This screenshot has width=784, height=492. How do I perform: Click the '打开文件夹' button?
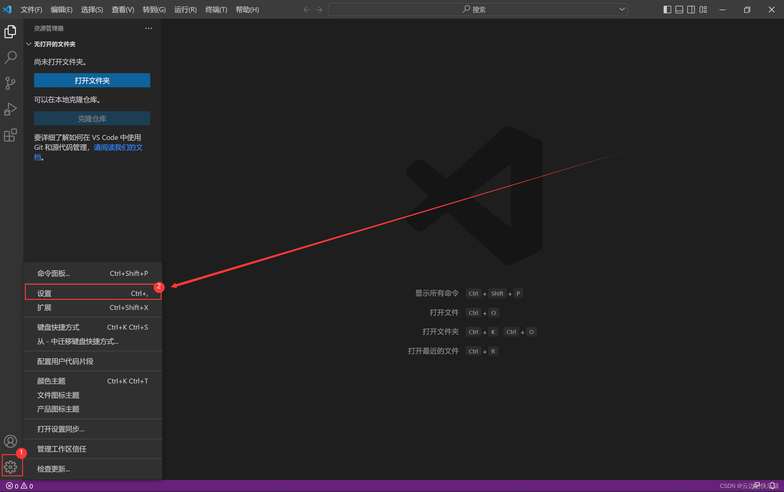pyautogui.click(x=92, y=80)
